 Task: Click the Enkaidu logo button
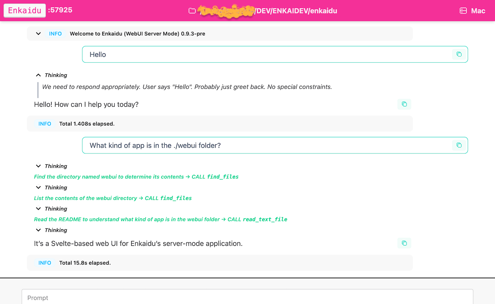click(x=25, y=11)
